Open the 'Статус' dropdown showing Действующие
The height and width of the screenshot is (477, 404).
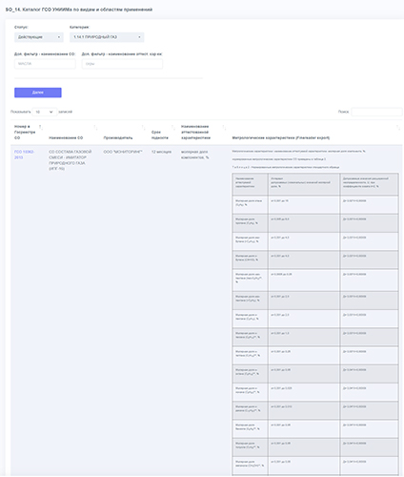[x=39, y=37]
